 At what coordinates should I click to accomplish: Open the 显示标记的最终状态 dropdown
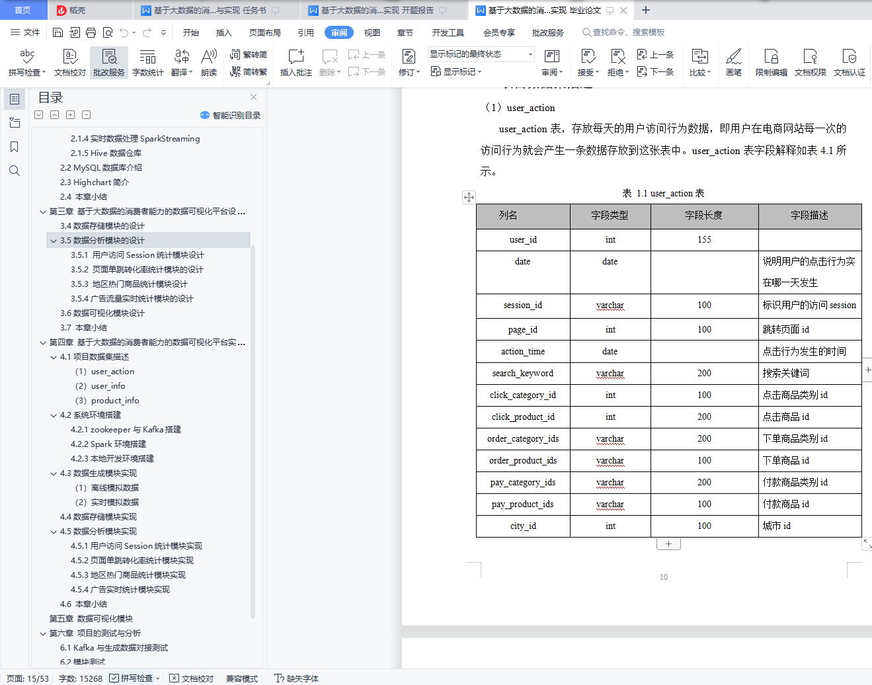point(481,54)
